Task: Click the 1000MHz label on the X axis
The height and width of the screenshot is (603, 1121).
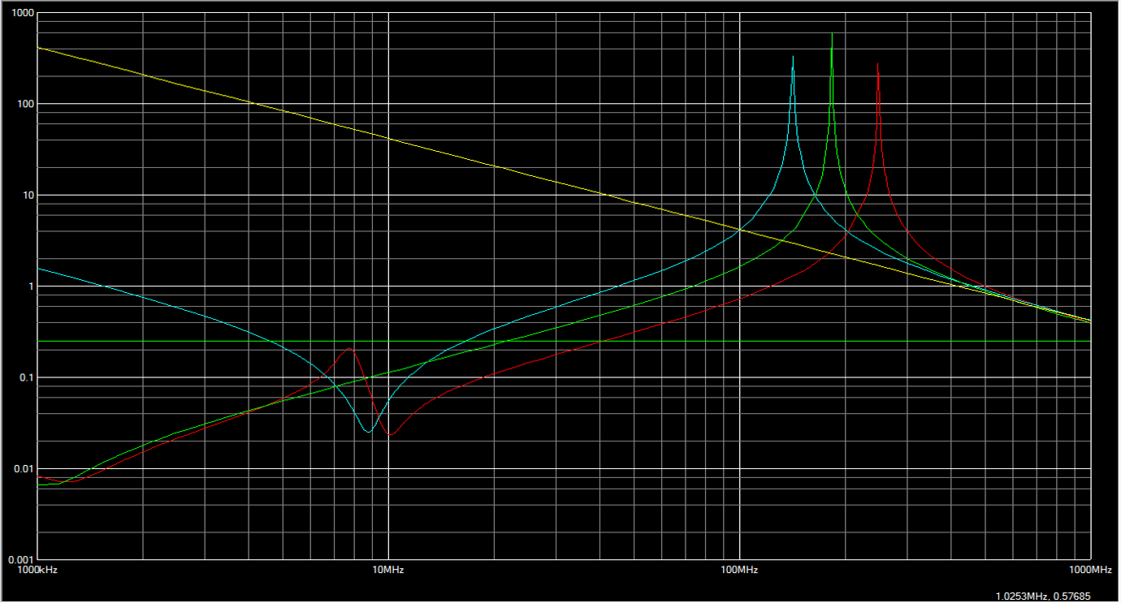Action: tap(1090, 570)
